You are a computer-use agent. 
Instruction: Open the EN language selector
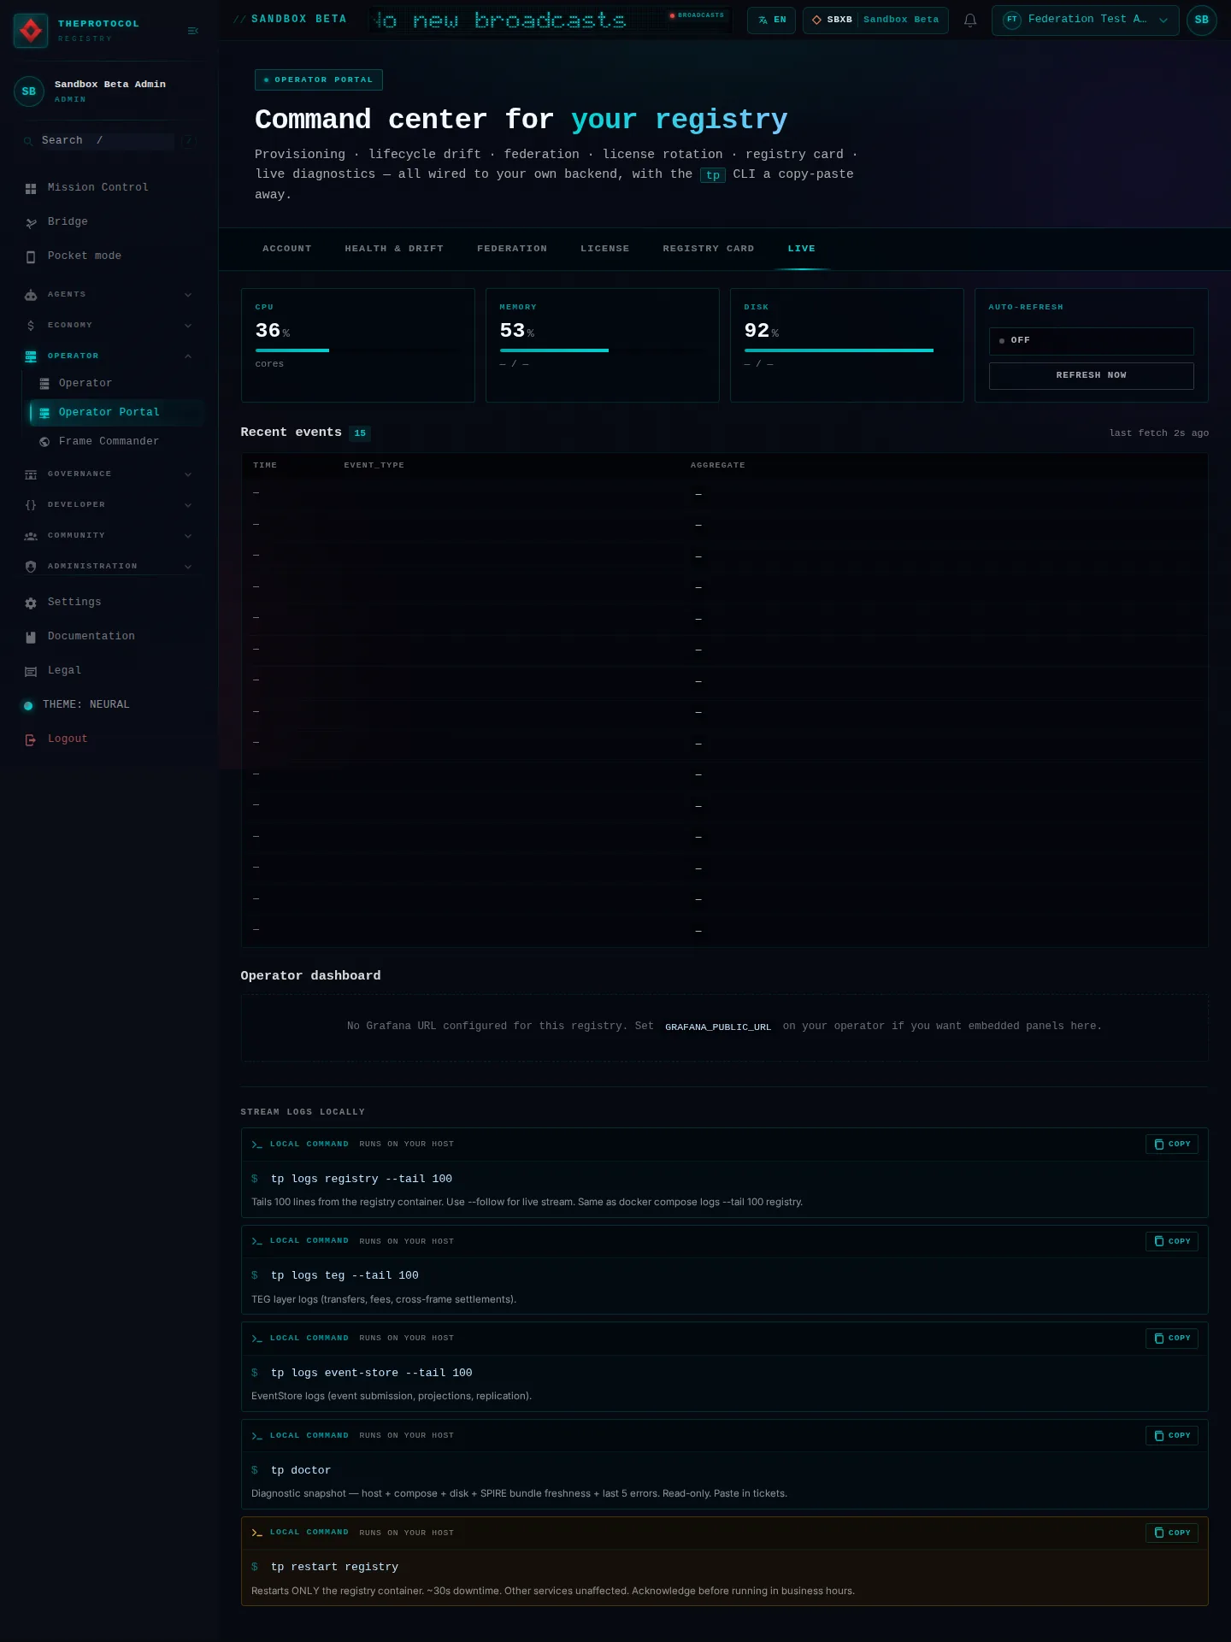(x=771, y=20)
